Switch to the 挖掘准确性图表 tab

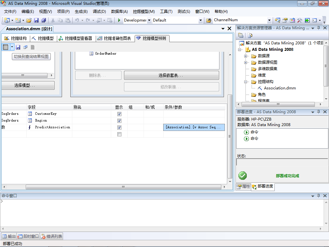coord(114,38)
